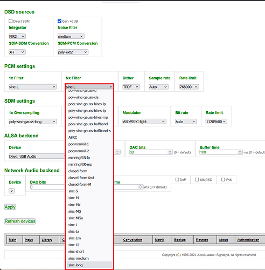The width and height of the screenshot is (265, 270).
Task: Enable the Direct SDM checkbox
Action: 11,21
